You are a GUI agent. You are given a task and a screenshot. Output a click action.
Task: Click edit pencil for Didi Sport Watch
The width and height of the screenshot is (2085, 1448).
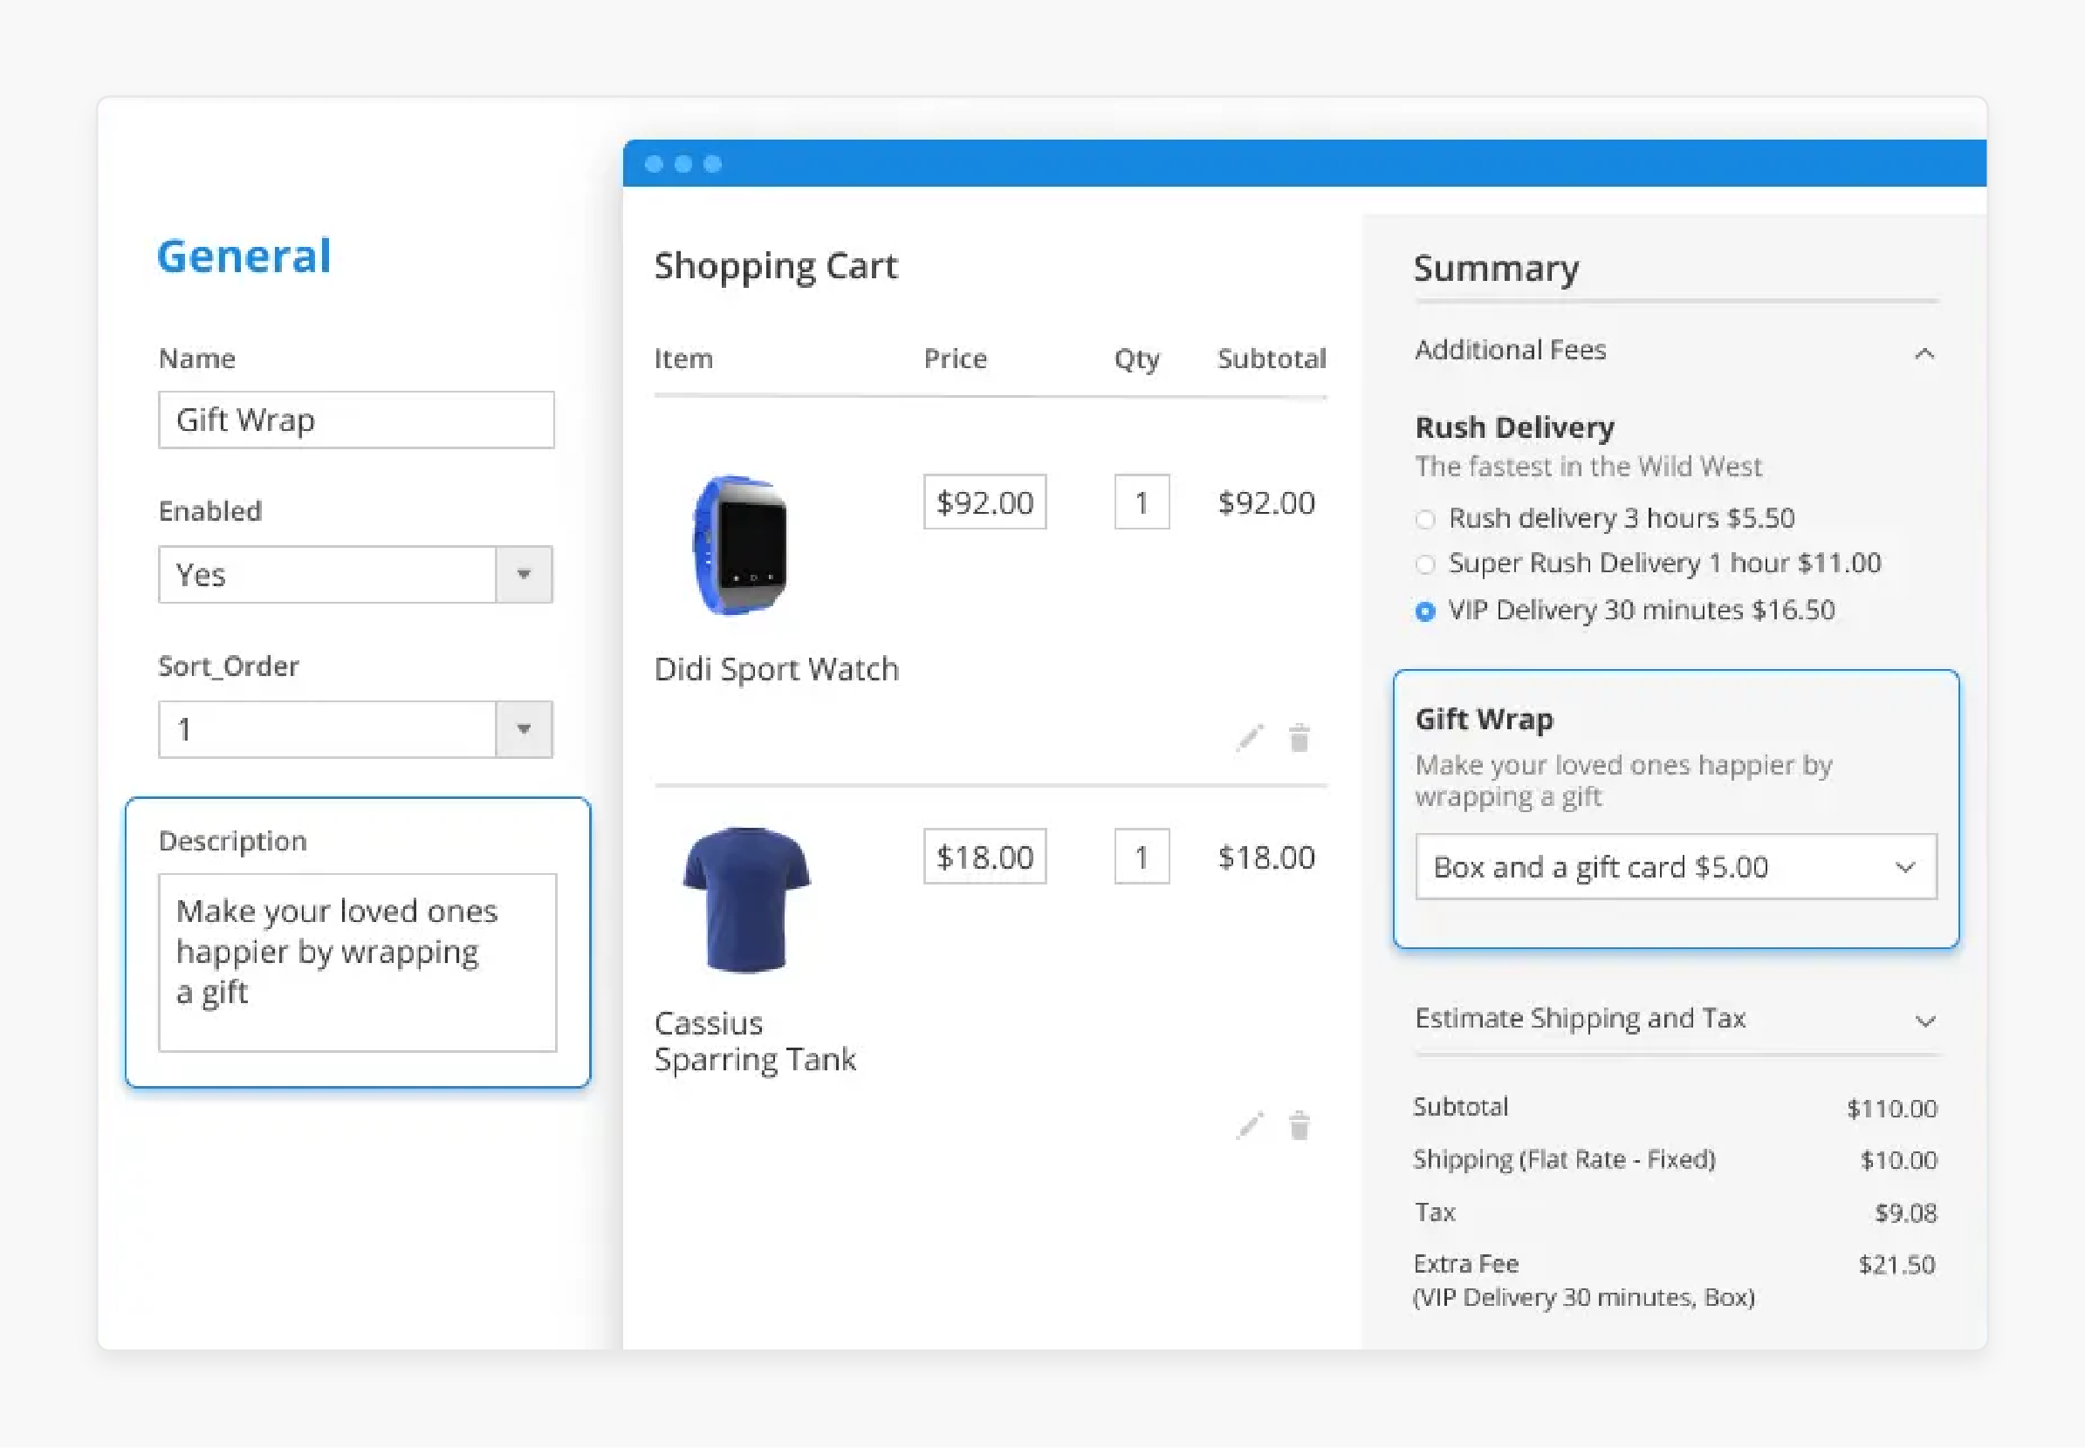click(x=1250, y=738)
